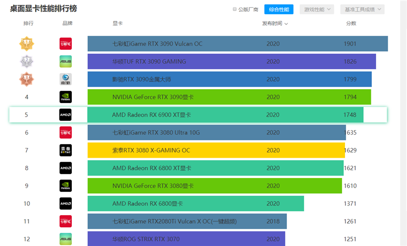Viewport: 407px width, 246px height.
Task: Select the 综合性能 tab button
Action: (x=279, y=9)
